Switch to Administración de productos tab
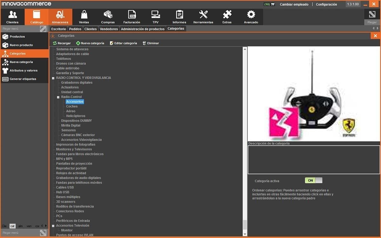381x238 pixels. [143, 29]
